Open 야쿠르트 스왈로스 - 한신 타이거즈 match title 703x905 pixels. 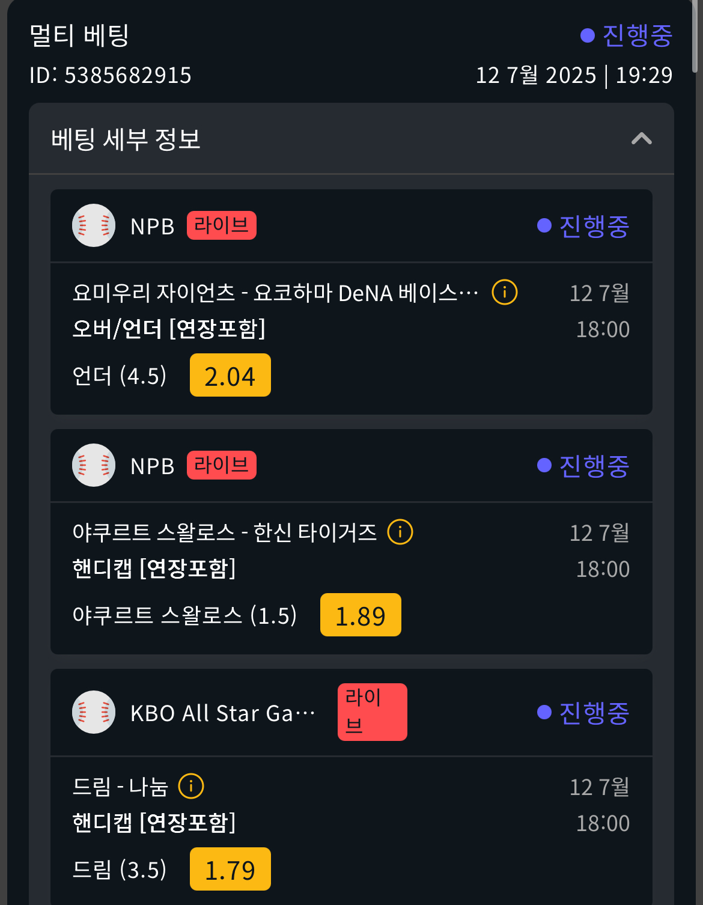point(225,532)
